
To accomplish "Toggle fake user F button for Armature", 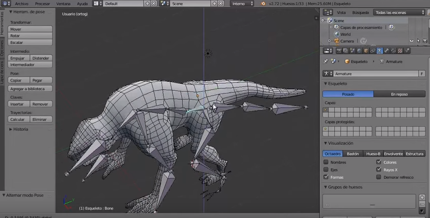I will (x=422, y=74).
